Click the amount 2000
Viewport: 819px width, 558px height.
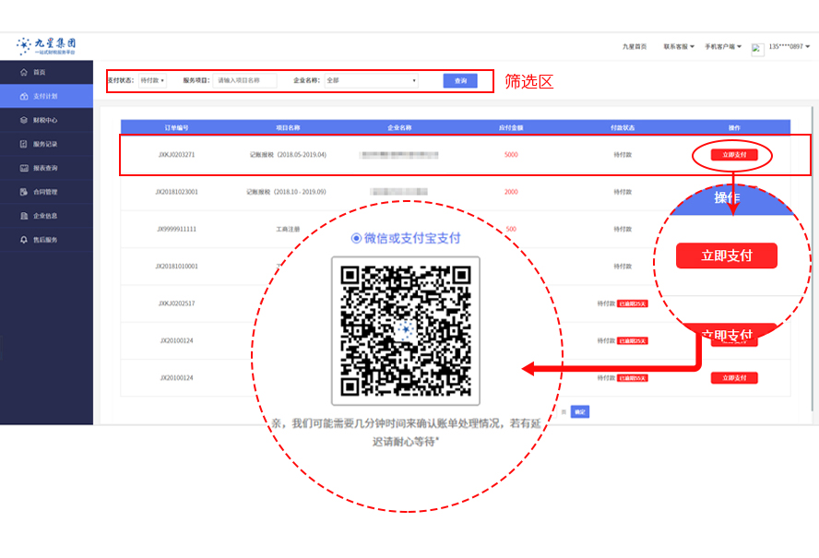[x=511, y=192]
